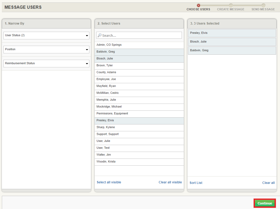Select user Memphis, Julie
The height and width of the screenshot is (209, 280).
139,100
